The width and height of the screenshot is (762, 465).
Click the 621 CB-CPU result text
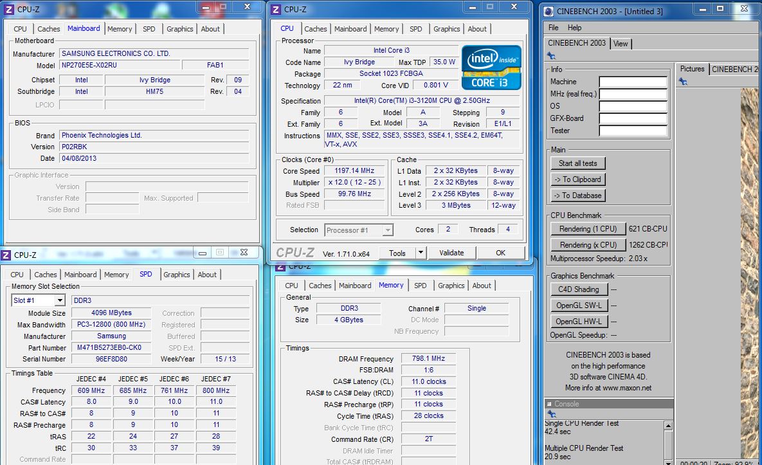pos(648,229)
